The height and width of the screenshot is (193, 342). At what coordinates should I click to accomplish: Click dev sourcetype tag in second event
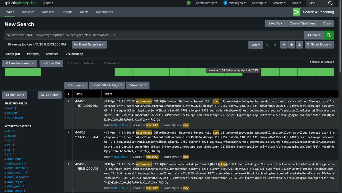click(x=186, y=157)
